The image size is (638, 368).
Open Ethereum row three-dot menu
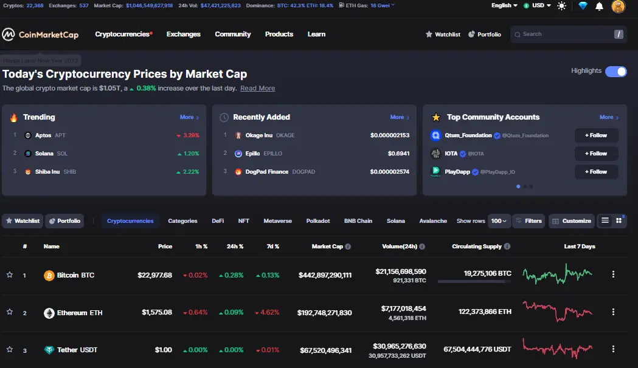613,312
